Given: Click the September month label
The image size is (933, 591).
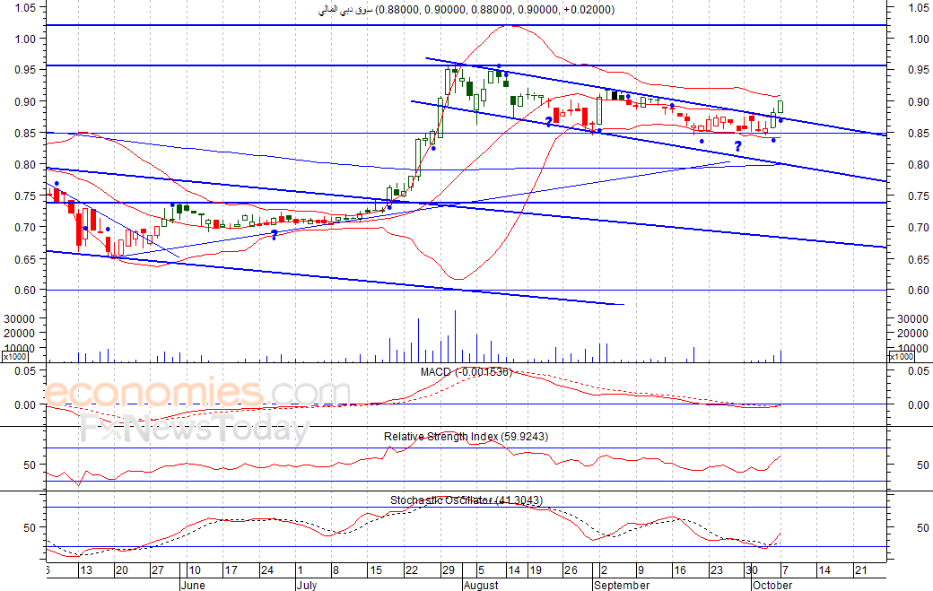Looking at the screenshot, I should click(x=622, y=585).
